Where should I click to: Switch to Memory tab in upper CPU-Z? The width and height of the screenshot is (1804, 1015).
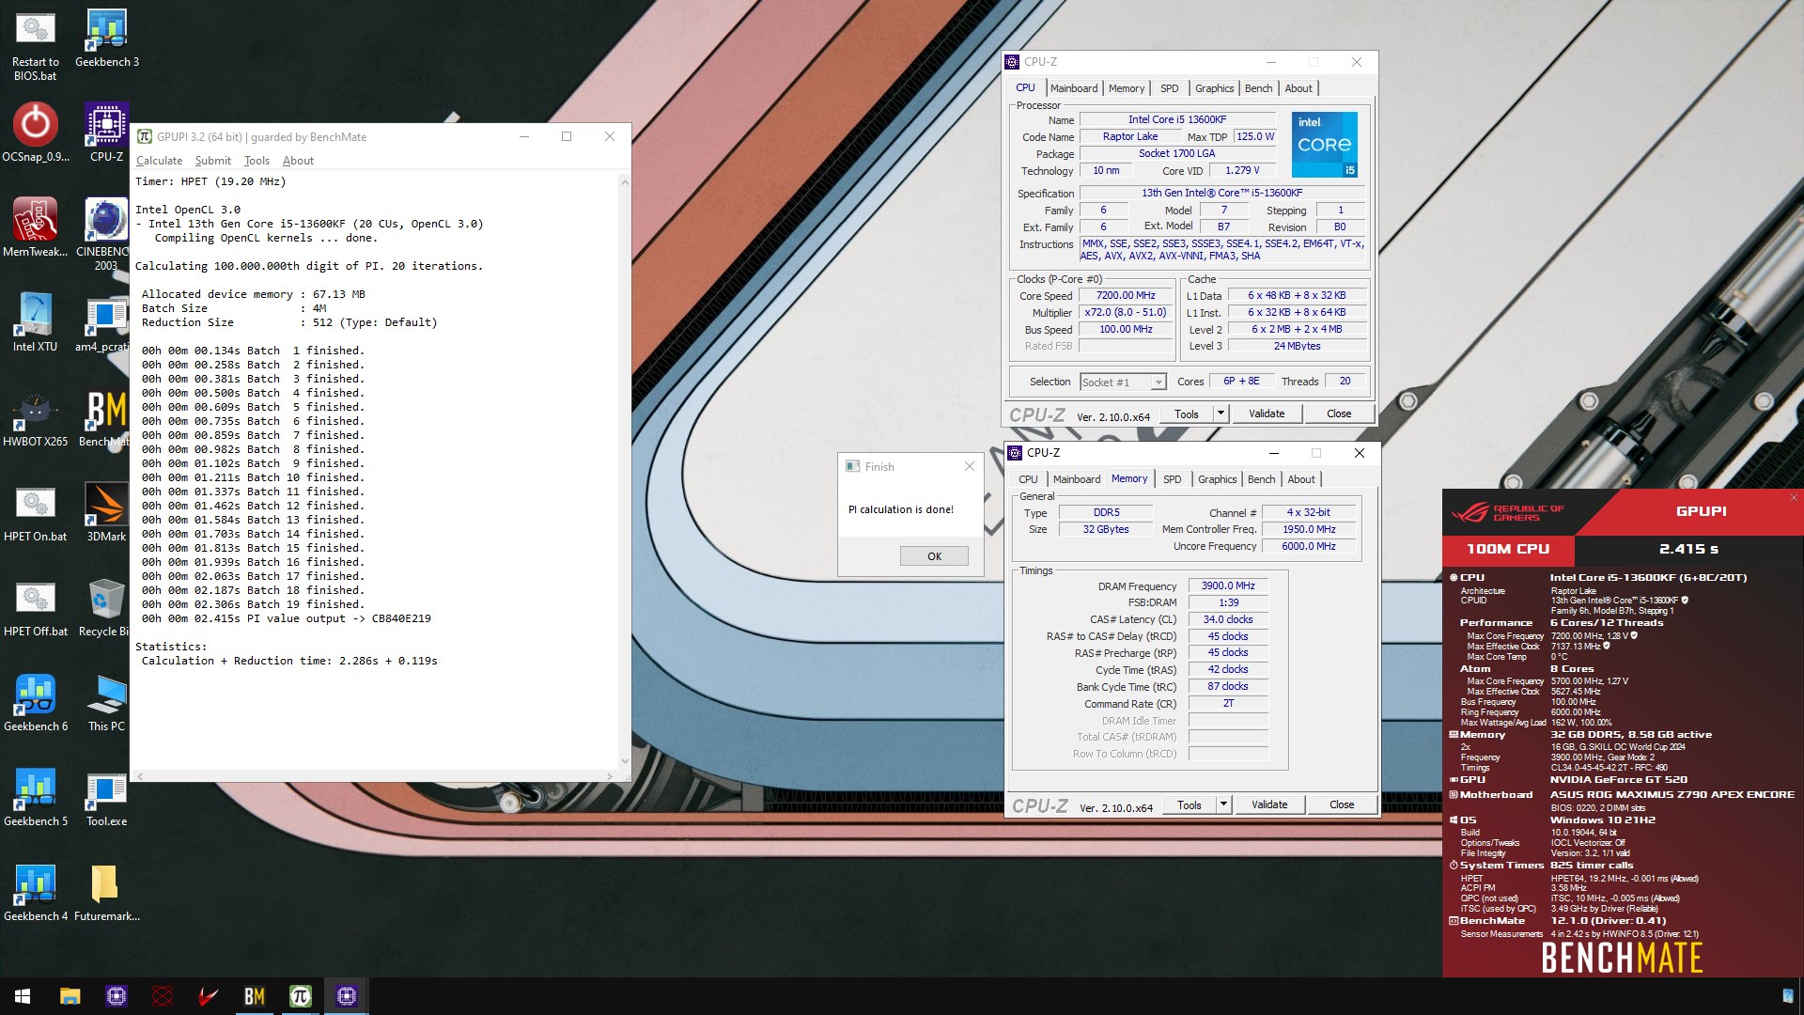(1126, 88)
